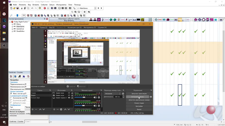Open the Help question mark icon
225x126 pixels.
40,8
